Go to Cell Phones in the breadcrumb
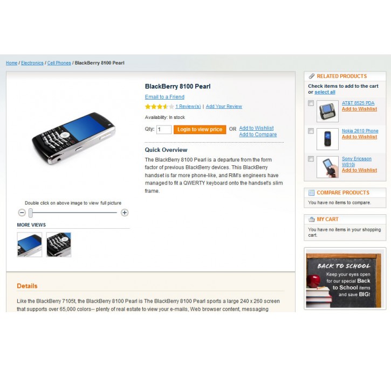Screen dimensions: 391x366 click(59, 63)
